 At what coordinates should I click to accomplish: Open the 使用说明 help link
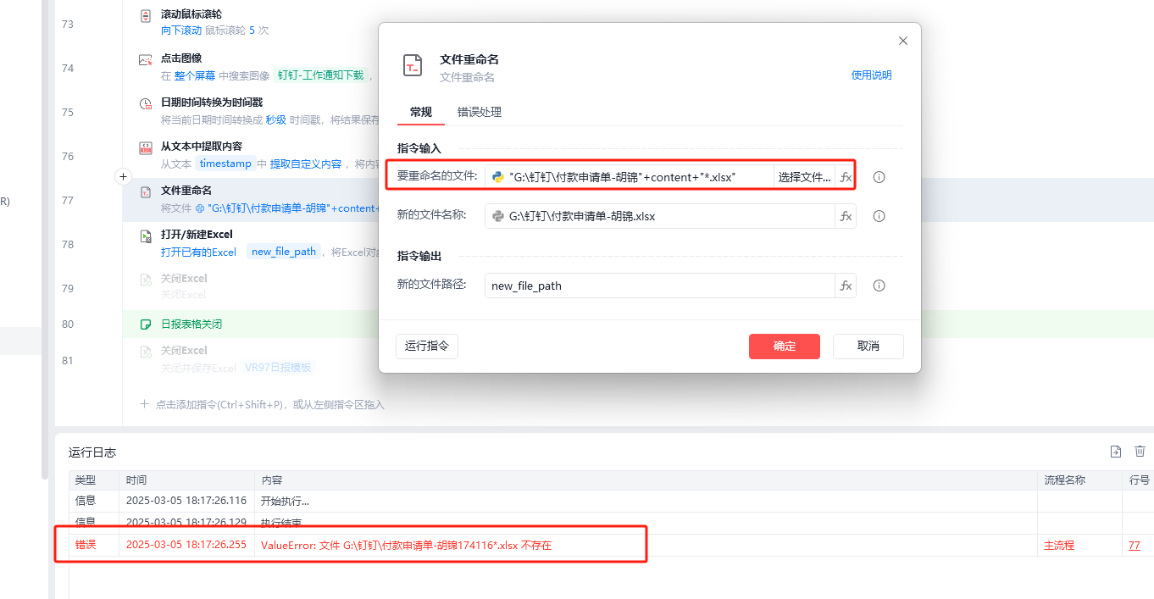[x=872, y=75]
